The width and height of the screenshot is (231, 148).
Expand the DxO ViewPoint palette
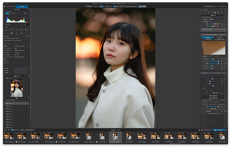click(x=213, y=96)
